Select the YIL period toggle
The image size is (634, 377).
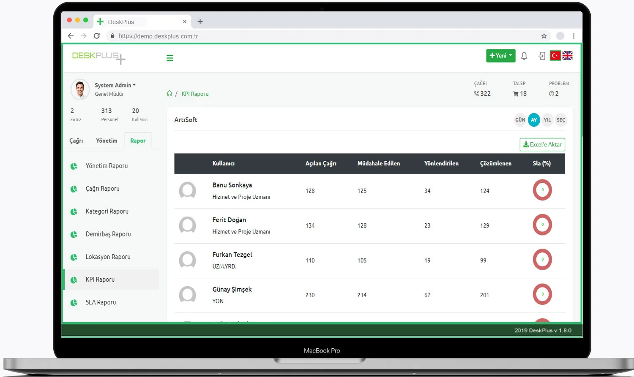click(x=547, y=120)
